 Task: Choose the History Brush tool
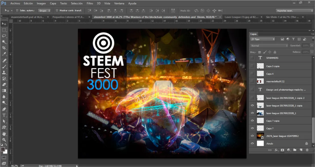pos(4,79)
